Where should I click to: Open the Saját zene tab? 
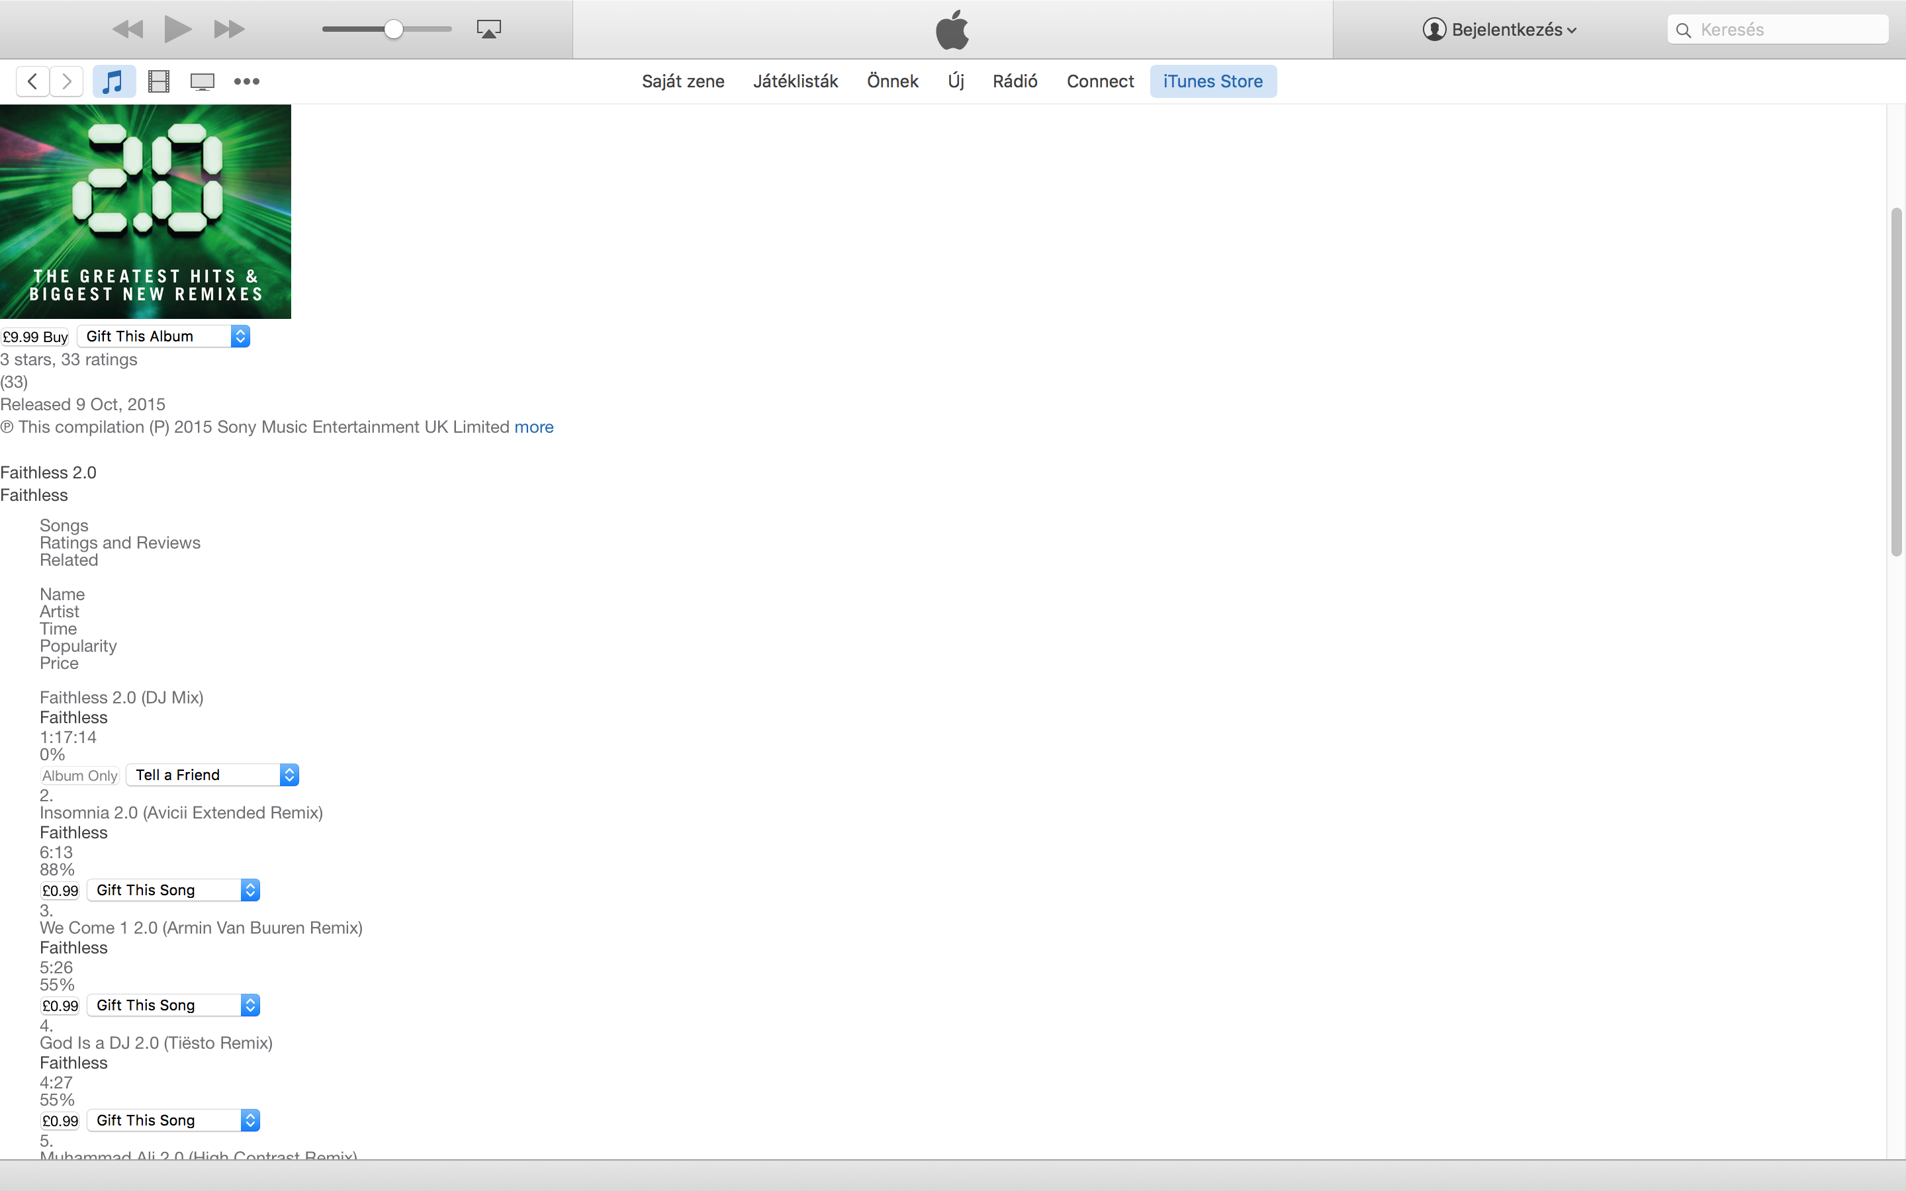point(683,81)
